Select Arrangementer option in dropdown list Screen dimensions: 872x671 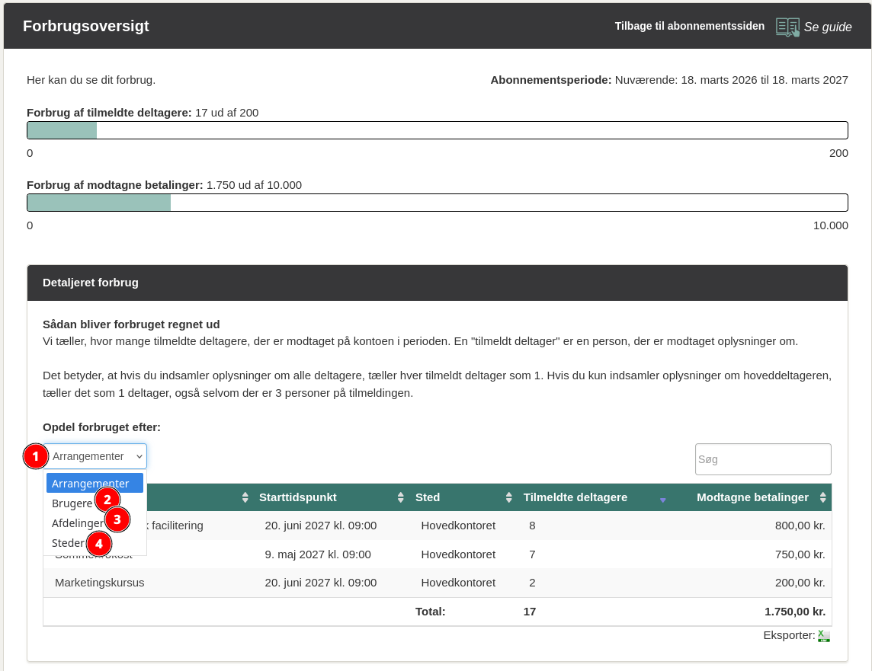pyautogui.click(x=95, y=483)
